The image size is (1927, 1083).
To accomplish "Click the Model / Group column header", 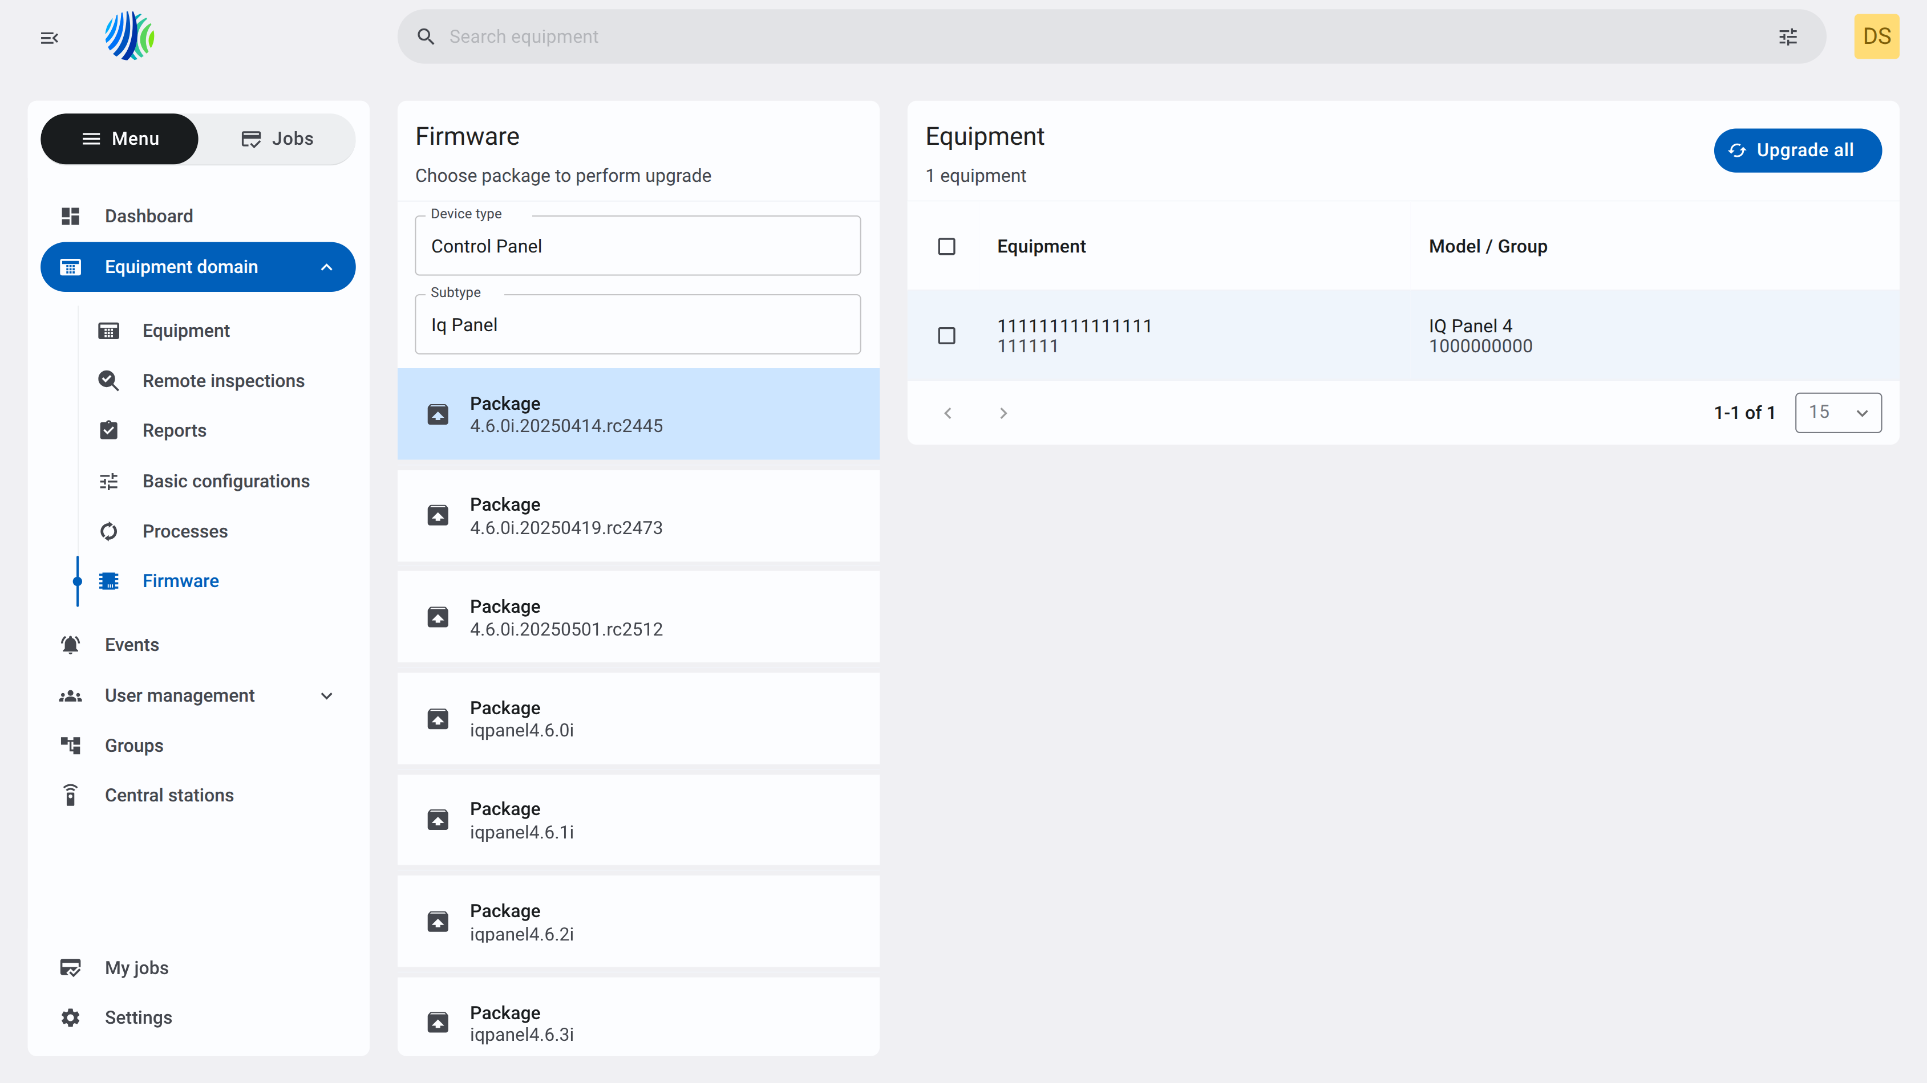I will coord(1488,247).
